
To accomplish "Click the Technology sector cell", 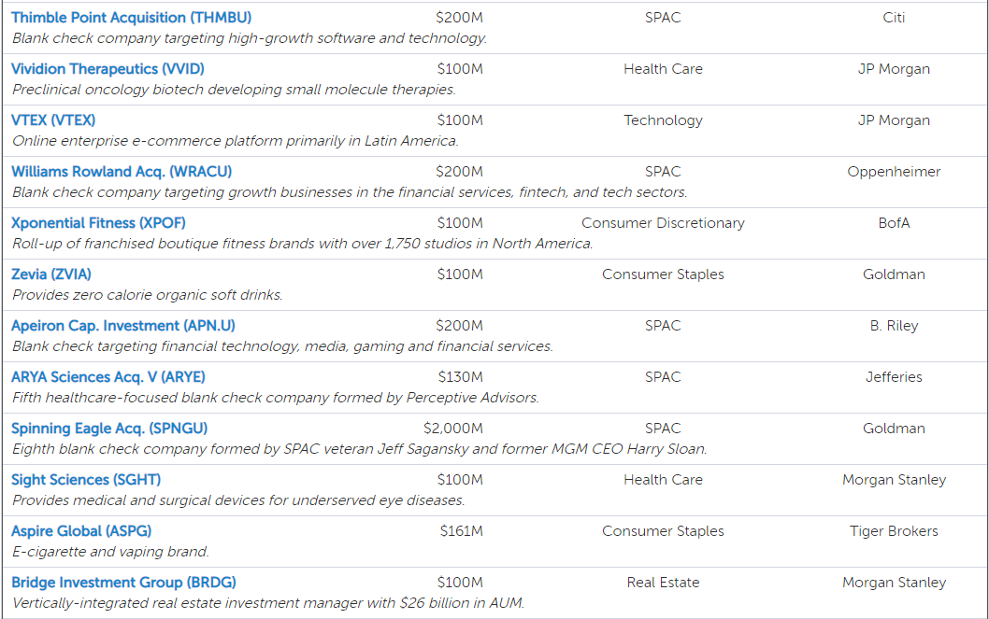I will coord(663,120).
